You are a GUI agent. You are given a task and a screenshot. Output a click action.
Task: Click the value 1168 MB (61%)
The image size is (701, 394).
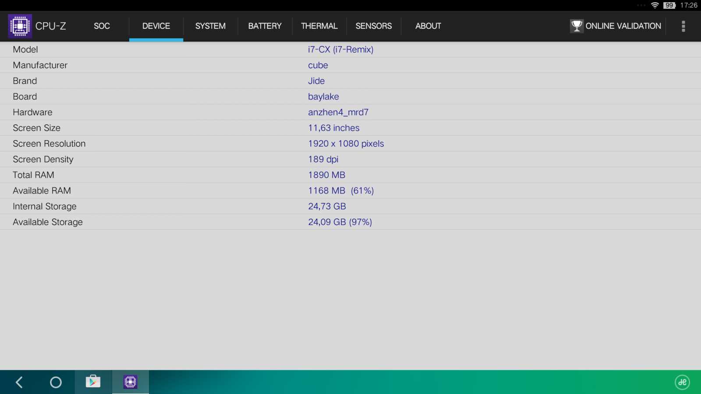(341, 191)
